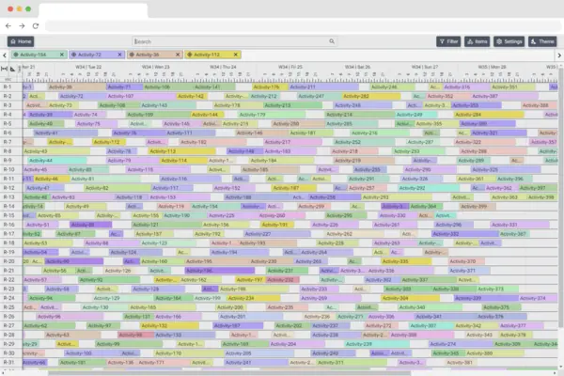Select Activity-219 bar in row R-9
This screenshot has width=564, height=376.
tap(364, 161)
